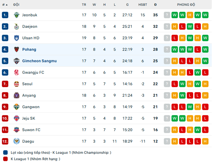
Task: Open the Gimcheon Sangmu team link
Action: [x=39, y=61]
